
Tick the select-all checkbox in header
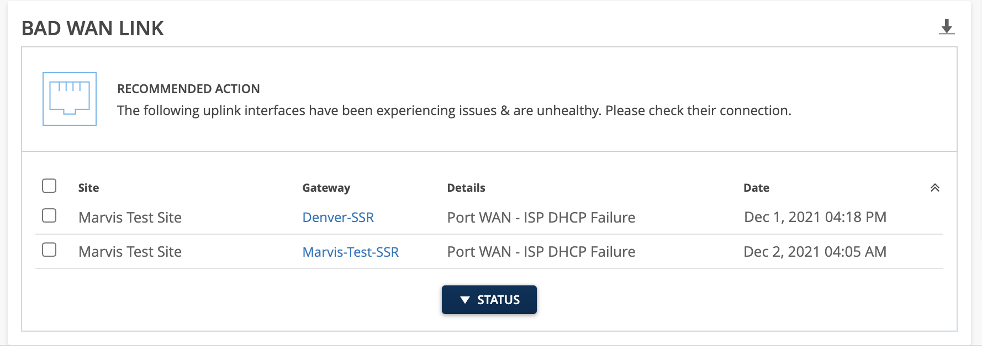coord(49,186)
